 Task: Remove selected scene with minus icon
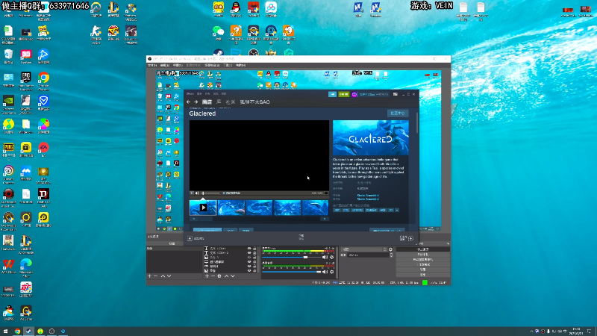click(155, 276)
